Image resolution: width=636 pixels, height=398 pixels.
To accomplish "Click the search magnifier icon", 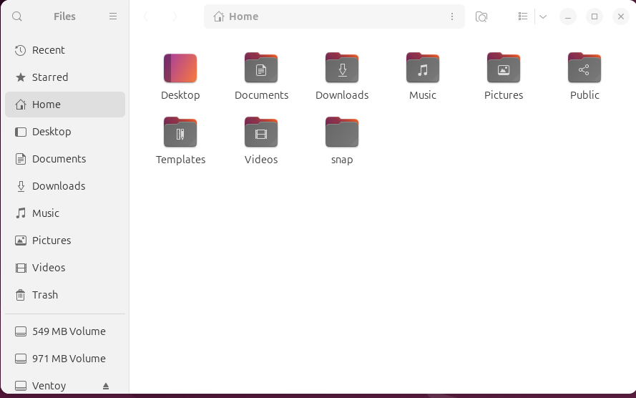I will tap(17, 16).
